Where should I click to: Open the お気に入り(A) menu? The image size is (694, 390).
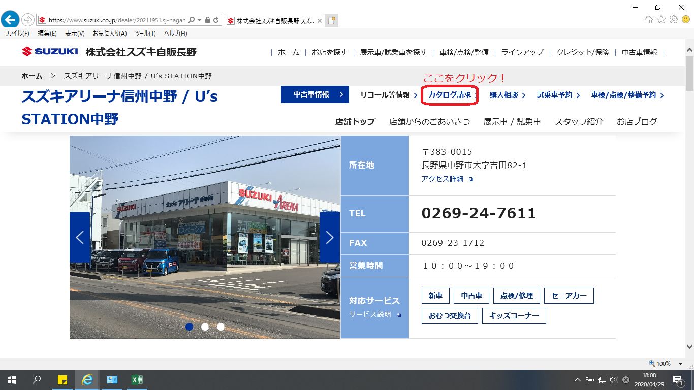pyautogui.click(x=110, y=34)
